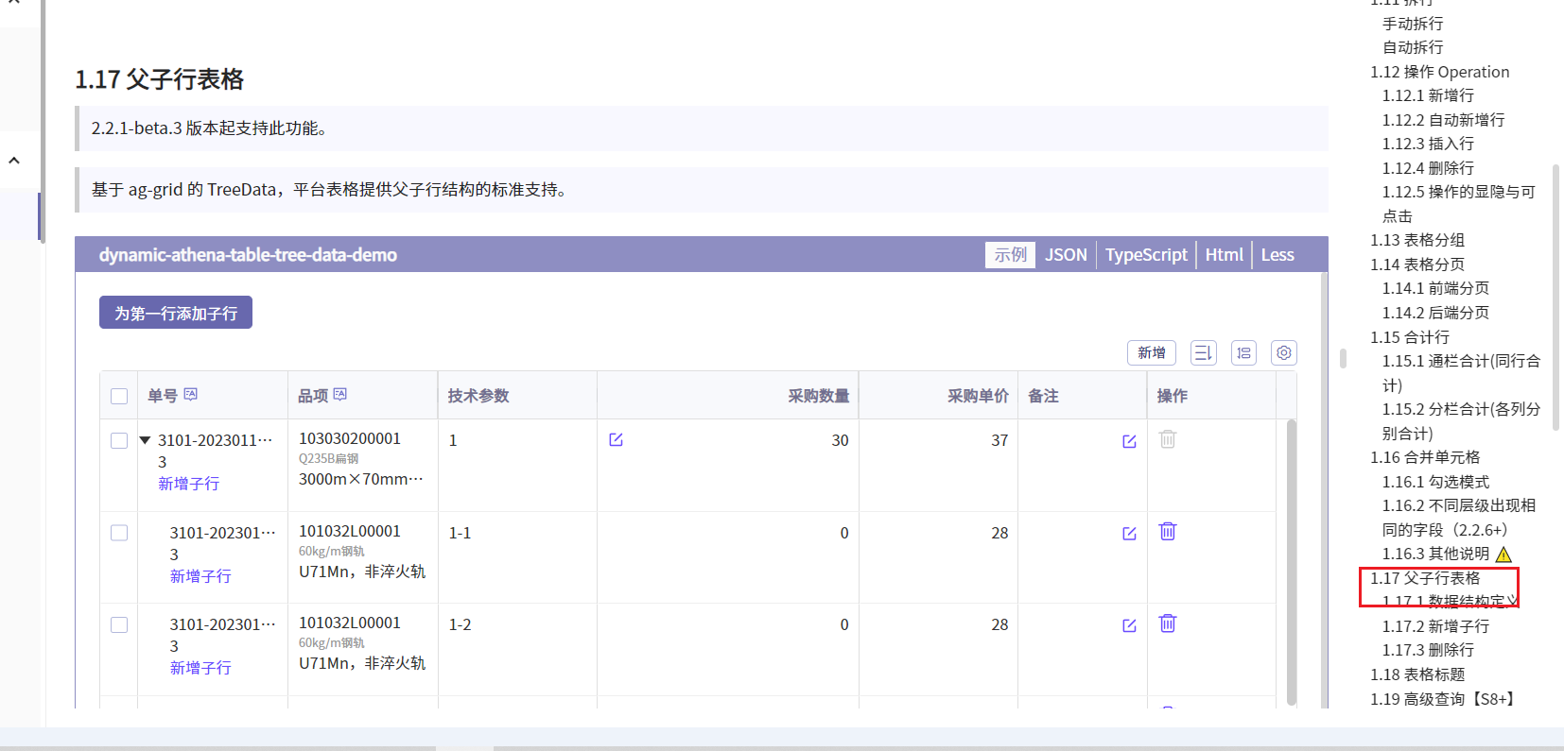
Task: Click 备注 edit icon in row 103030200001
Action: coord(1129,441)
